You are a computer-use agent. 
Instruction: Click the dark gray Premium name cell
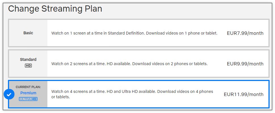pyautogui.click(x=28, y=94)
